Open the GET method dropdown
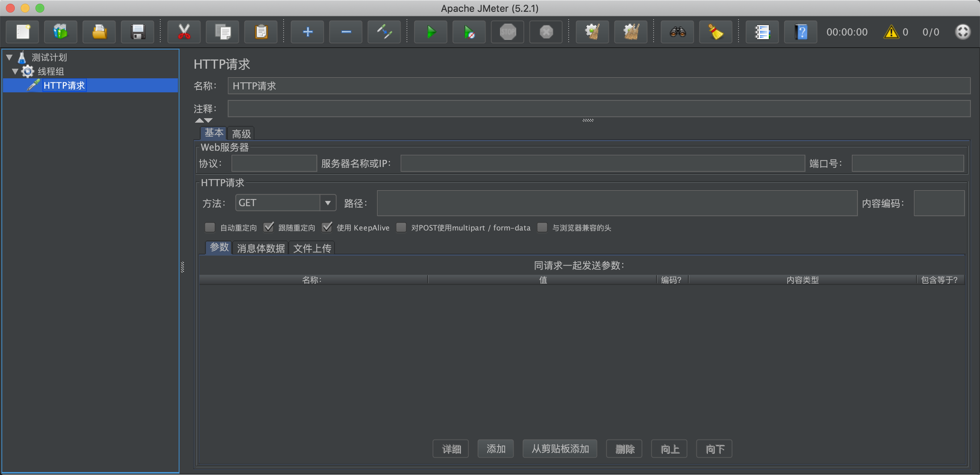980x475 pixels. (286, 203)
